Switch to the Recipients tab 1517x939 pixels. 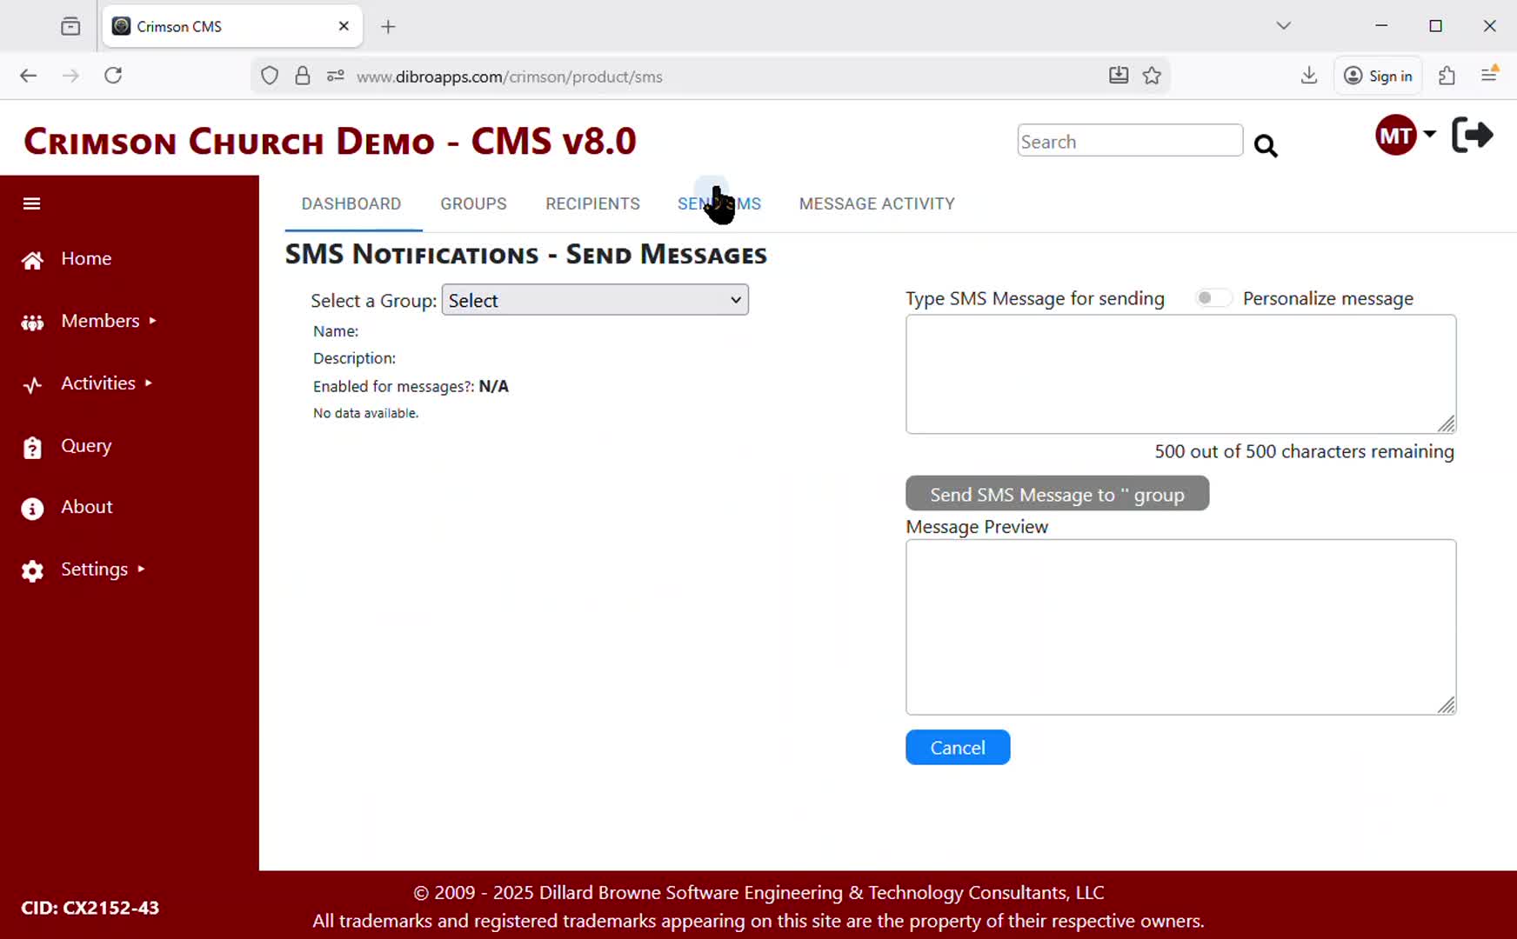tap(592, 203)
